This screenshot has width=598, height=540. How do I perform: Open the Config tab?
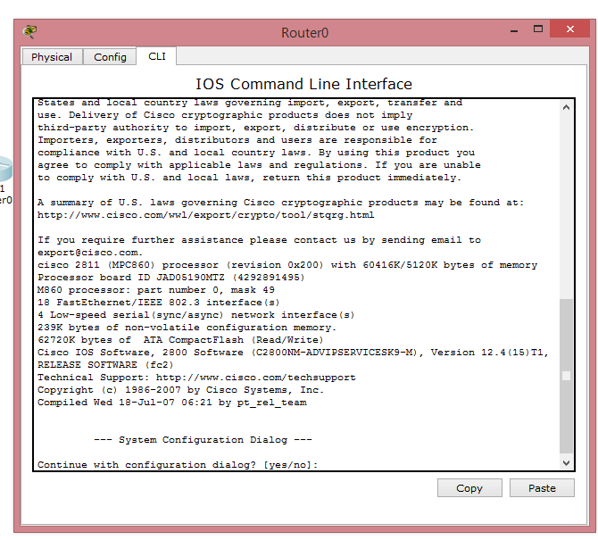click(110, 57)
